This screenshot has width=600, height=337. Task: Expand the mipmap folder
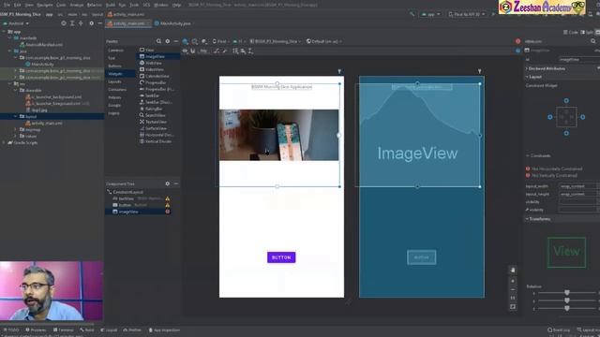tap(16, 129)
